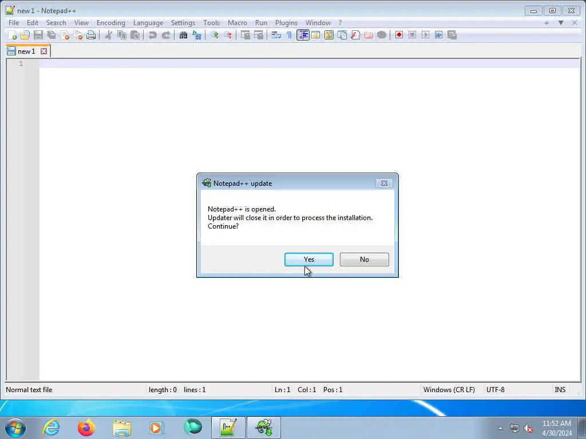The width and height of the screenshot is (586, 439).
Task: Click the Monitoring eye toolbar icon
Action: (382, 35)
